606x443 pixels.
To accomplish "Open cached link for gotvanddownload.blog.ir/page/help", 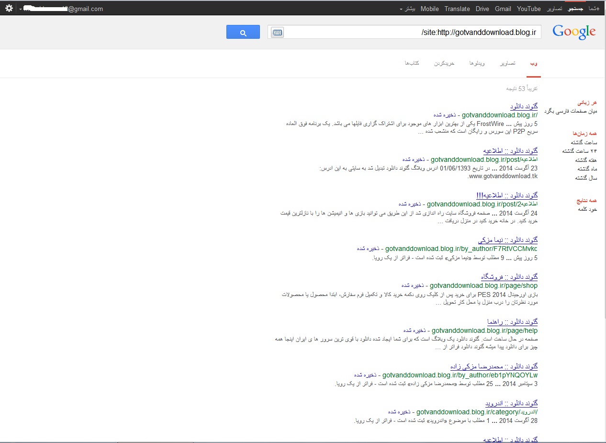I will pyautogui.click(x=415, y=331).
